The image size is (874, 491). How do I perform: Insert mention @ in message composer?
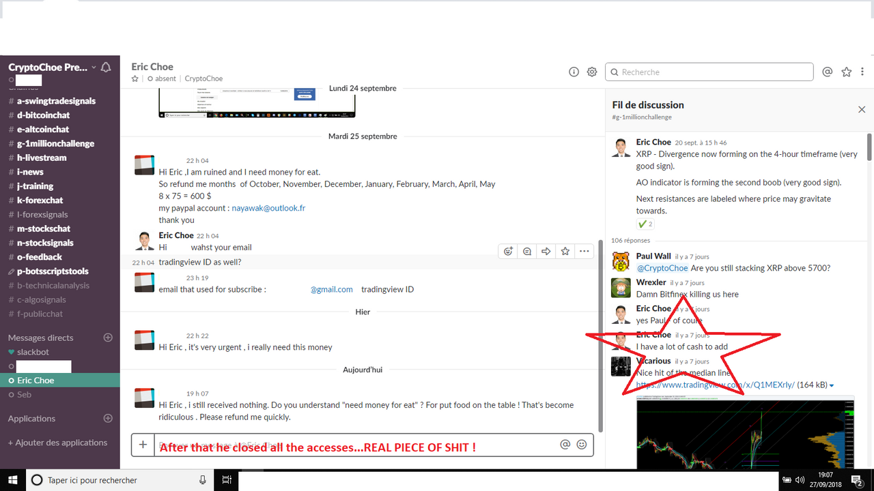point(565,445)
